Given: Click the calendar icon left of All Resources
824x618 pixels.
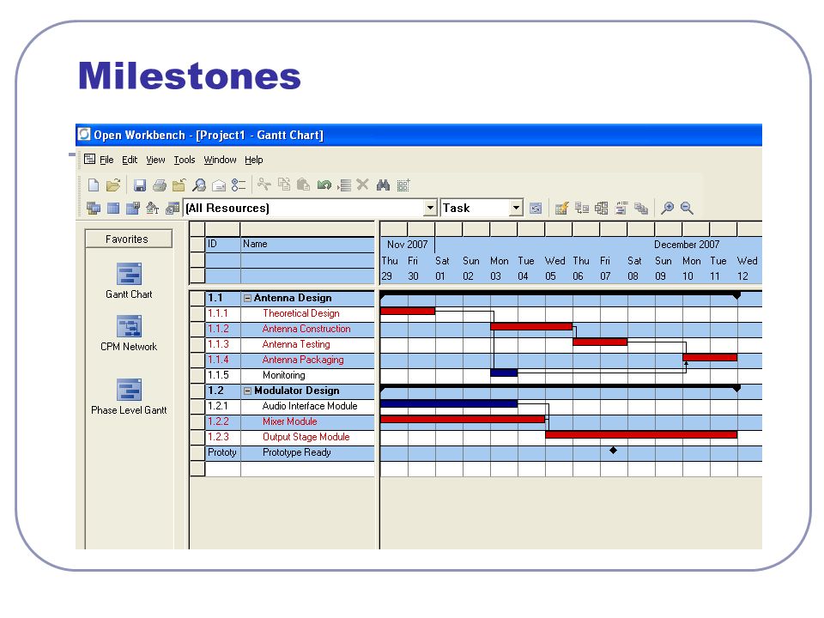Looking at the screenshot, I should pos(173,209).
